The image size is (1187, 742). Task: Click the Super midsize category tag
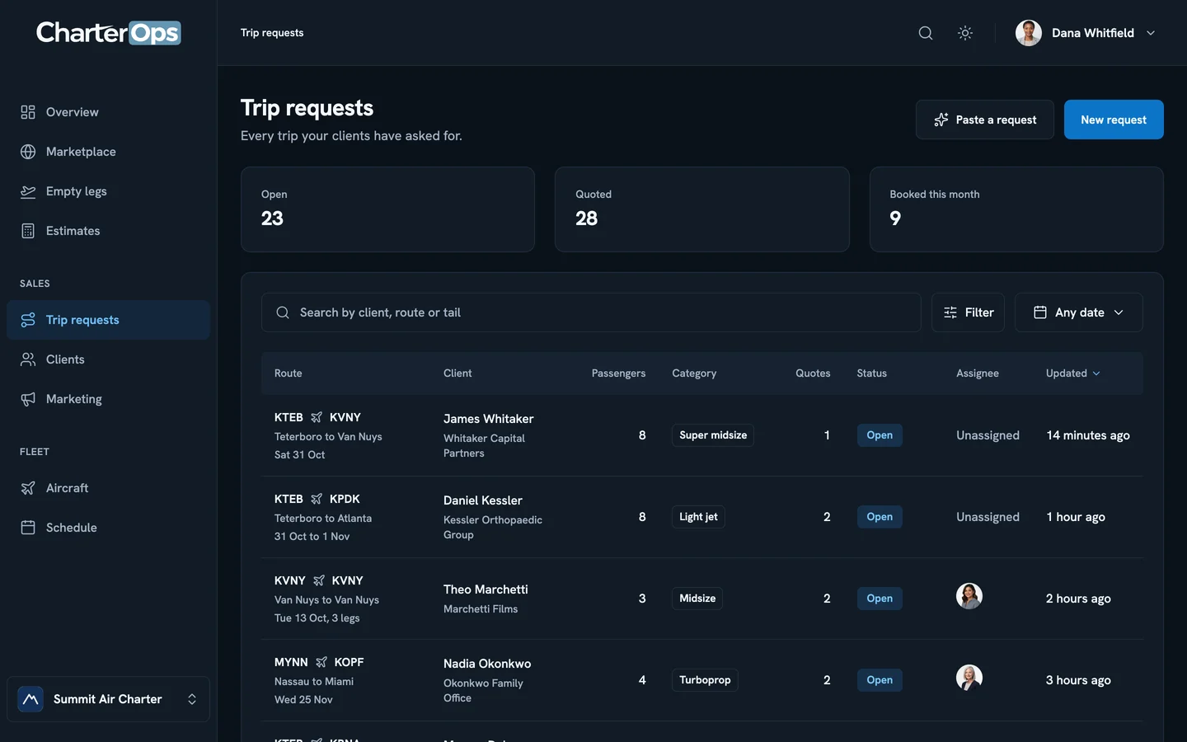click(713, 435)
